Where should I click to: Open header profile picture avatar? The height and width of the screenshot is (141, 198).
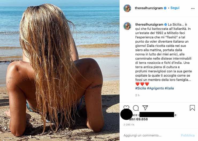[127, 8]
